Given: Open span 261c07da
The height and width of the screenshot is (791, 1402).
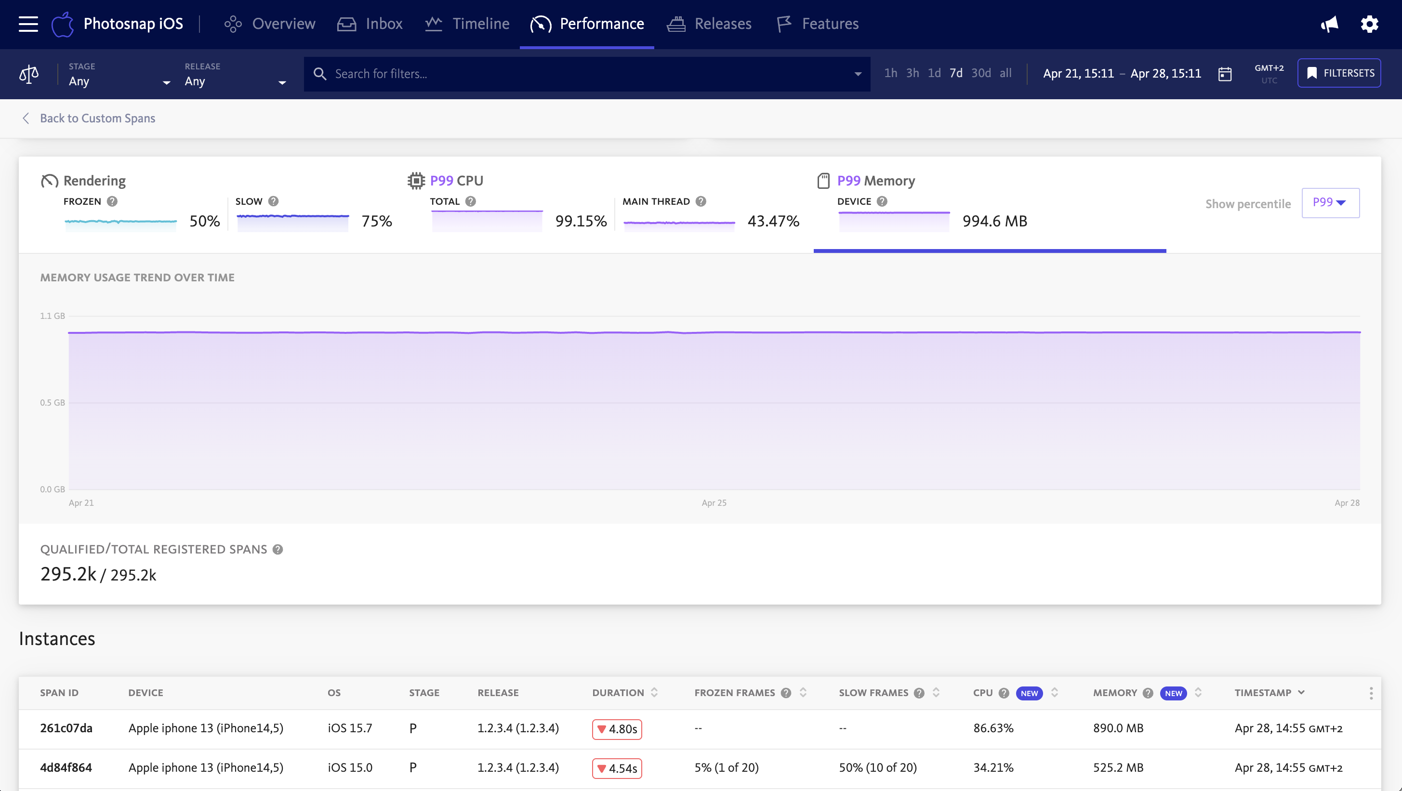Looking at the screenshot, I should click(x=66, y=728).
